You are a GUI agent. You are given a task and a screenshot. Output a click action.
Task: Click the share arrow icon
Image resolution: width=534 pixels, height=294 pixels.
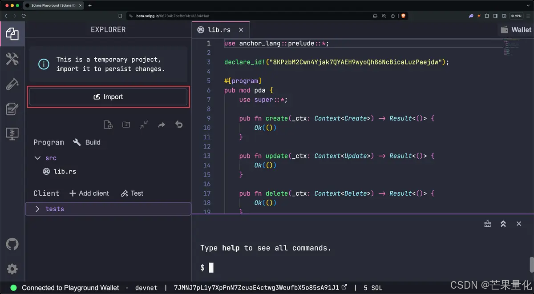[x=162, y=125]
